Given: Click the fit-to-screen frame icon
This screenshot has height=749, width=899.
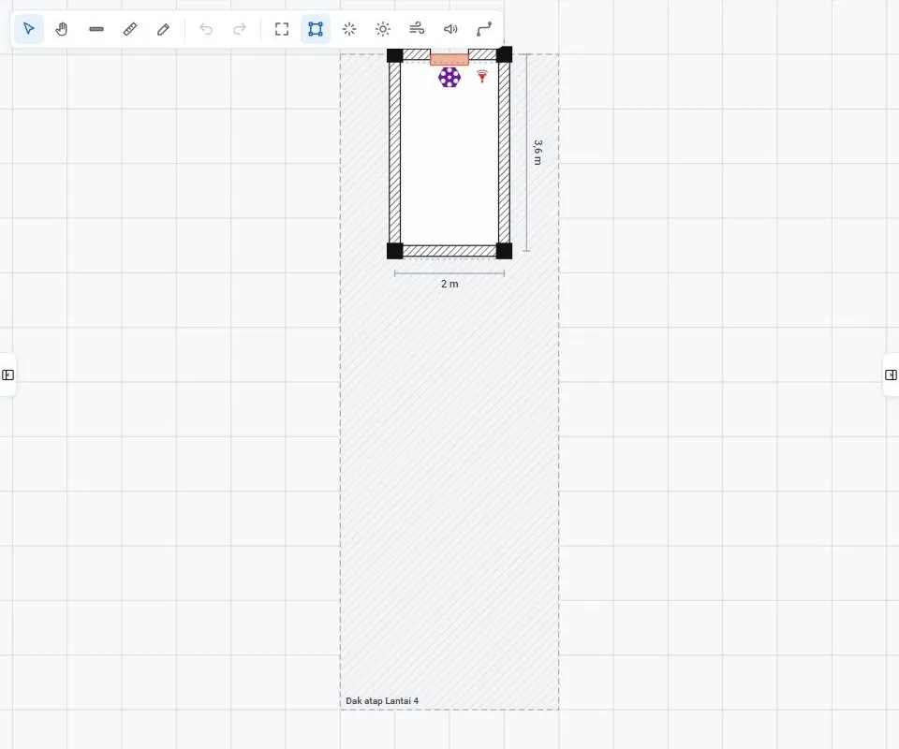Looking at the screenshot, I should (282, 29).
